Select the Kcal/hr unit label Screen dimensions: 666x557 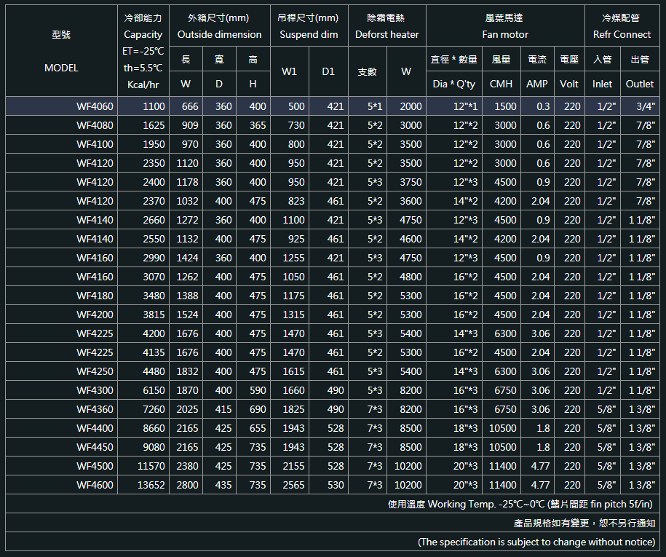click(x=143, y=84)
